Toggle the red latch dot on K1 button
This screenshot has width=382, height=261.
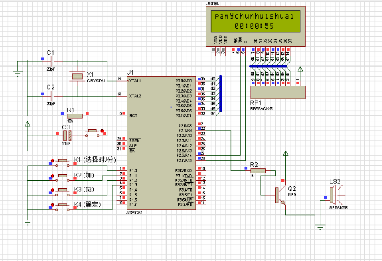52,160
